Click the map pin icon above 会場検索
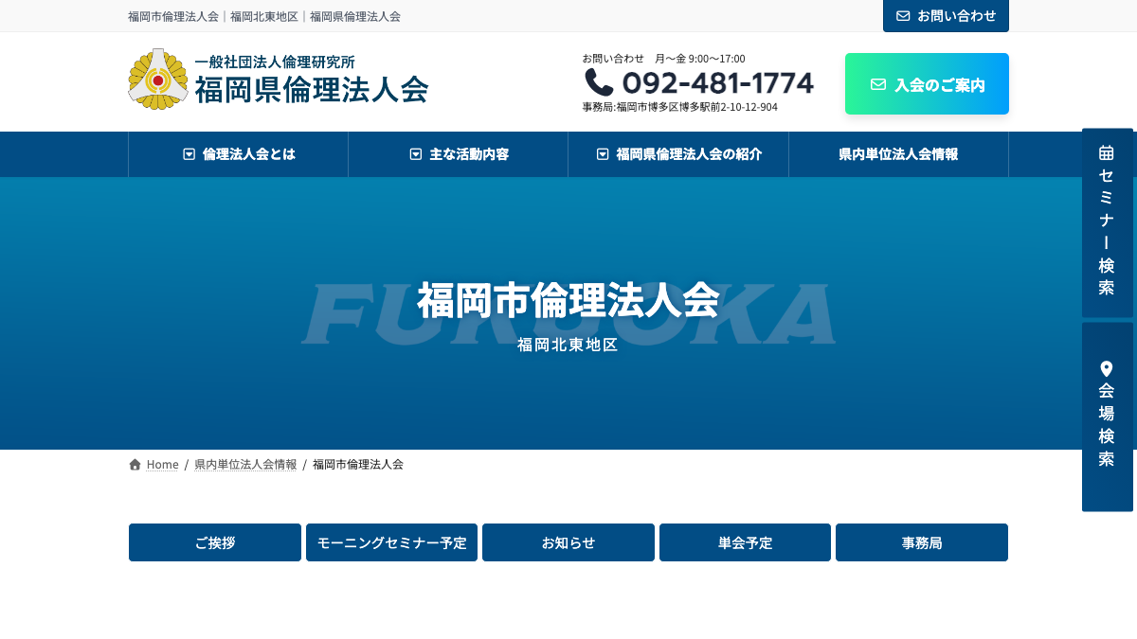Screen dimensions: 1137x639 point(1107,369)
